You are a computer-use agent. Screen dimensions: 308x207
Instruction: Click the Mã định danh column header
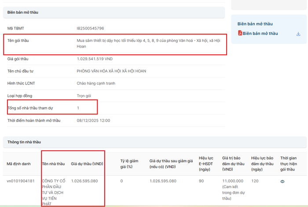tap(18, 164)
